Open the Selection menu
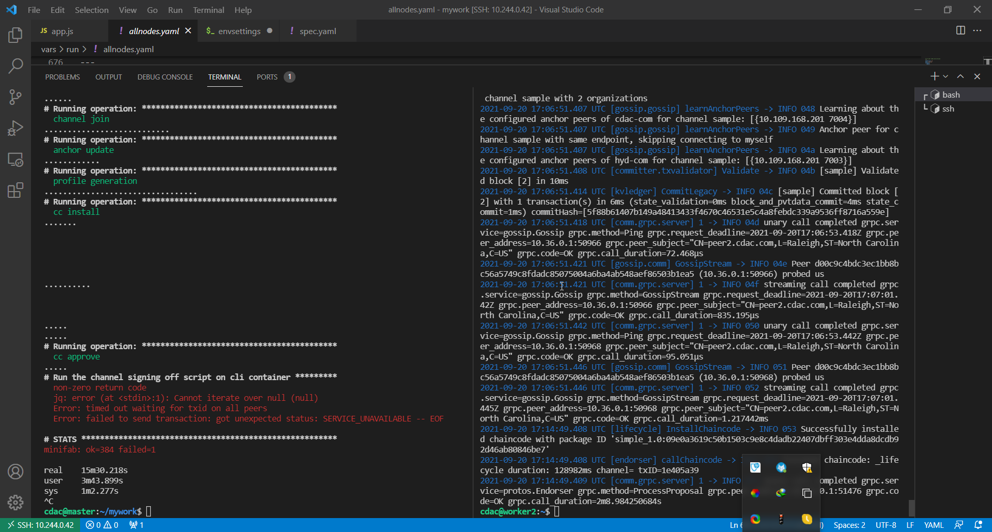Image resolution: width=992 pixels, height=532 pixels. pyautogui.click(x=91, y=10)
